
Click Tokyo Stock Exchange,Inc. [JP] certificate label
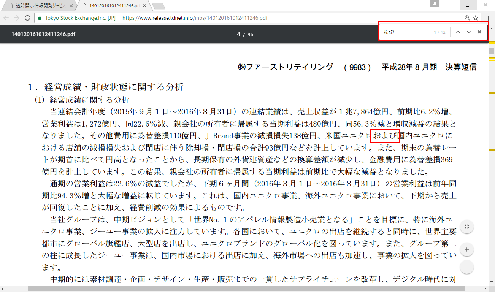pos(80,18)
